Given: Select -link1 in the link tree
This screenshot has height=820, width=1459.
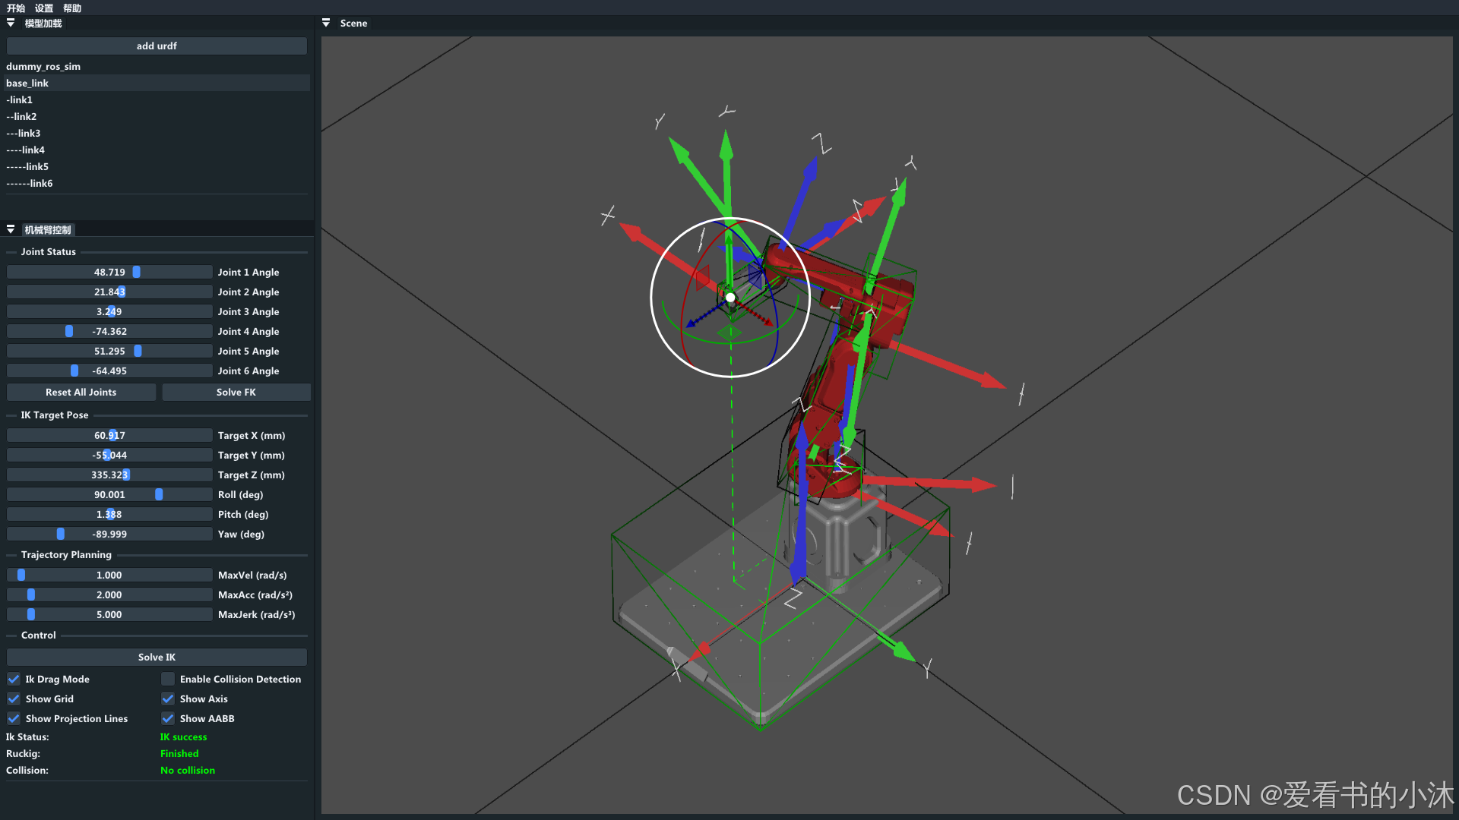Looking at the screenshot, I should pyautogui.click(x=157, y=100).
